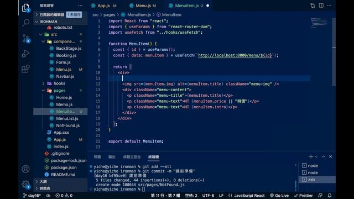Click the open changes compare icon

tap(313, 6)
